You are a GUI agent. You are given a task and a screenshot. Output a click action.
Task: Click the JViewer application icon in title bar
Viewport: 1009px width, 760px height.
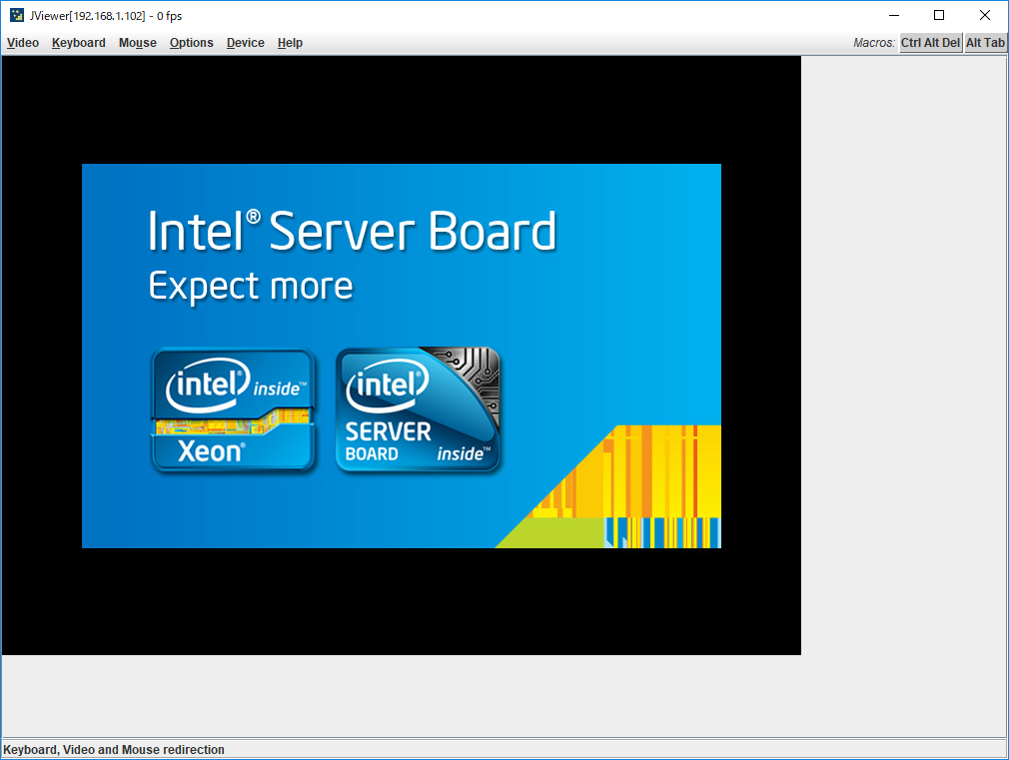click(x=17, y=15)
